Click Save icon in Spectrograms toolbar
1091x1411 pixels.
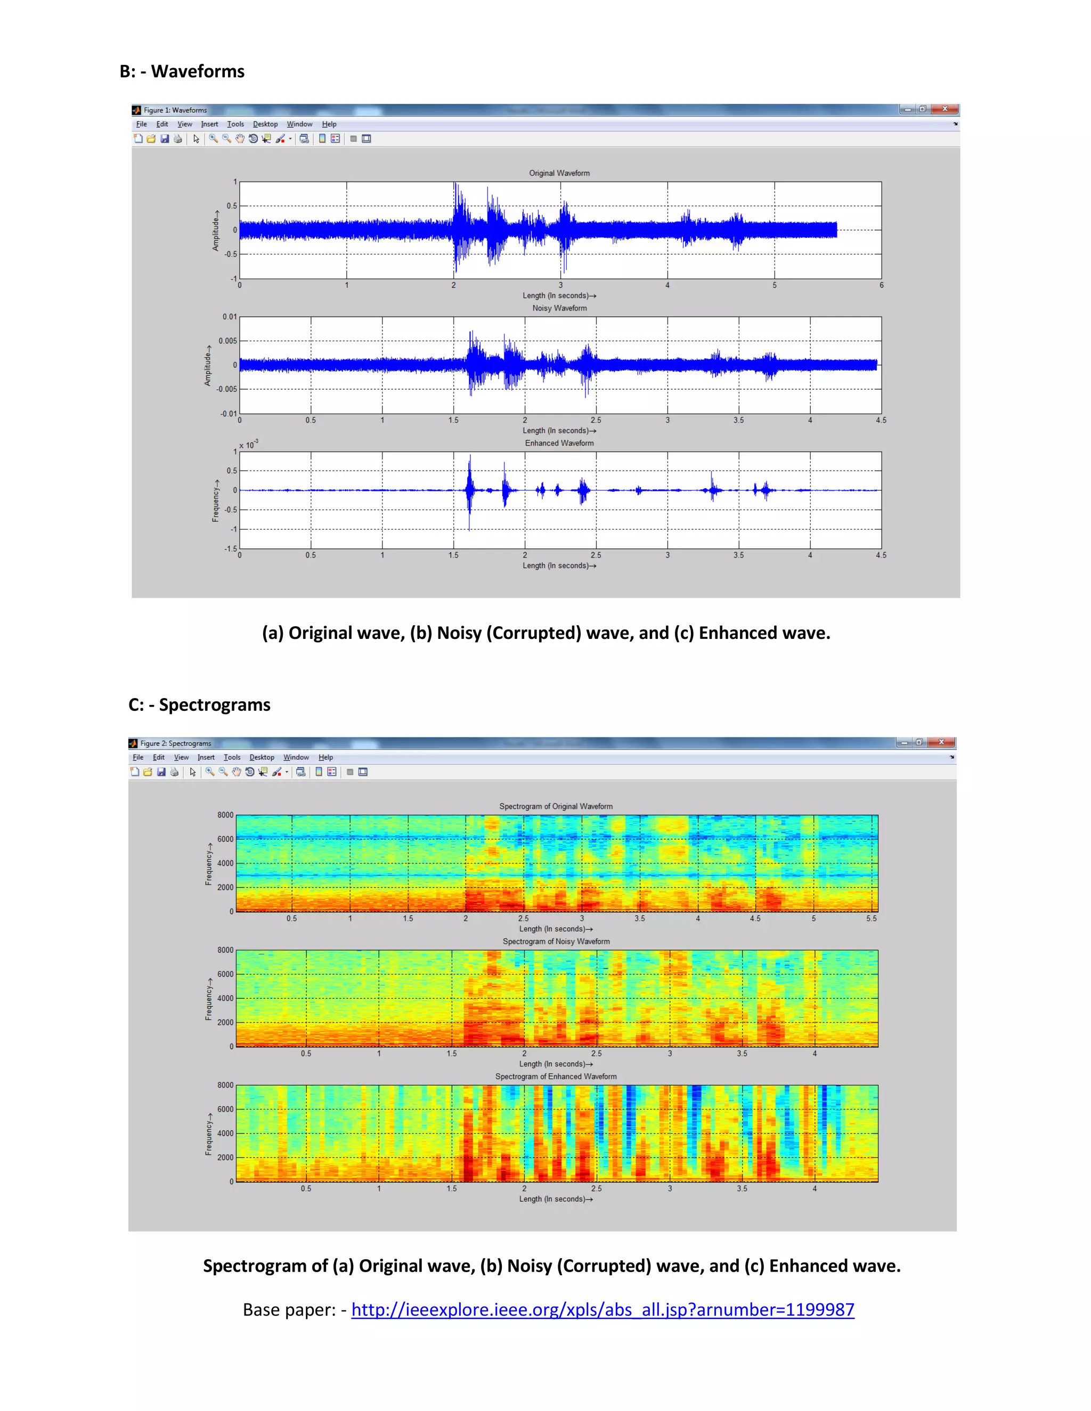161,772
